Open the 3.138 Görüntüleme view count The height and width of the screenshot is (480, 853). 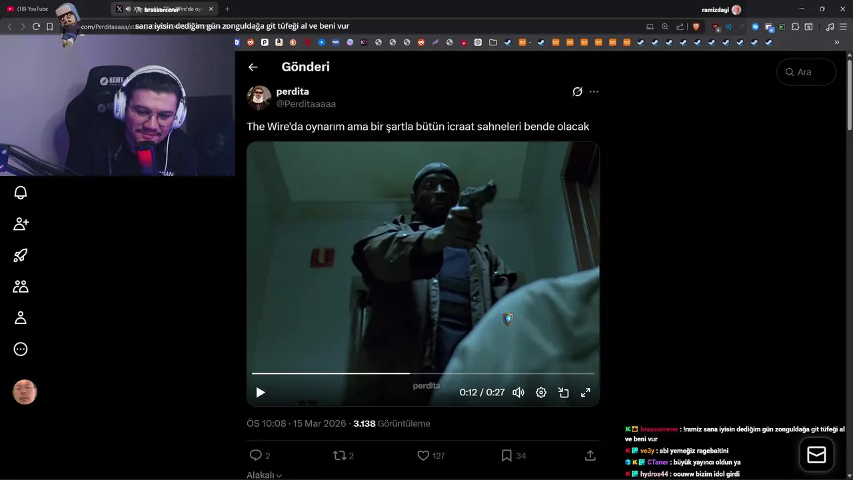(x=392, y=423)
